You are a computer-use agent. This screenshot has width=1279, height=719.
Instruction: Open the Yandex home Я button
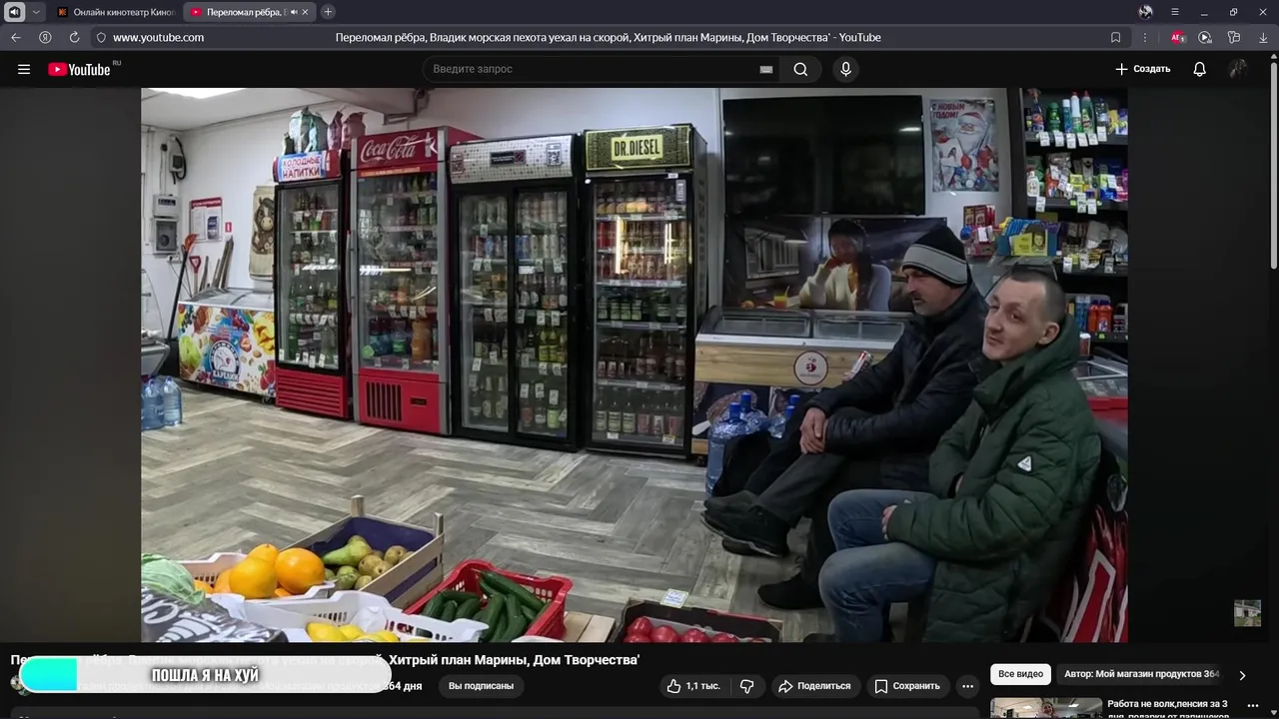pos(45,37)
